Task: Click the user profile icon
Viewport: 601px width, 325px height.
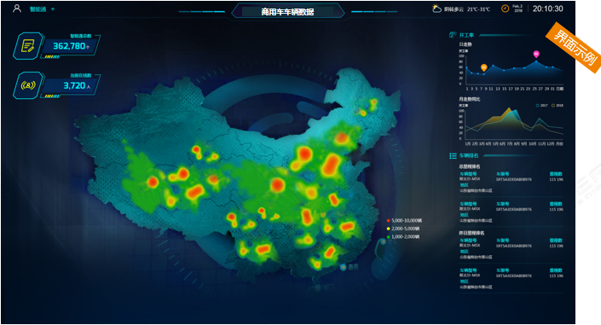Action: pos(17,9)
